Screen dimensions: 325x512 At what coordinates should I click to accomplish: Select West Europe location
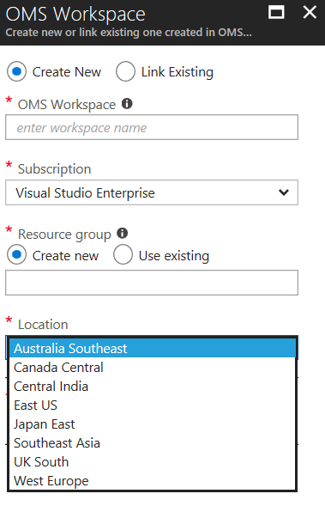[x=153, y=481]
